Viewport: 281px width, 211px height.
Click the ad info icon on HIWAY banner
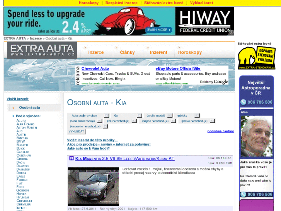(232, 32)
